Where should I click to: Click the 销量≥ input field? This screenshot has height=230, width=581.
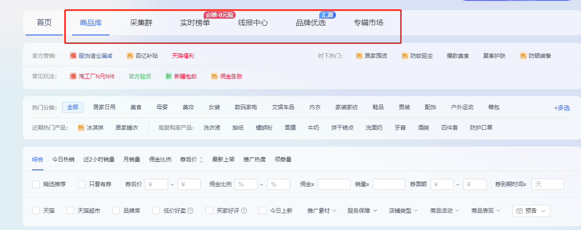coord(389,184)
